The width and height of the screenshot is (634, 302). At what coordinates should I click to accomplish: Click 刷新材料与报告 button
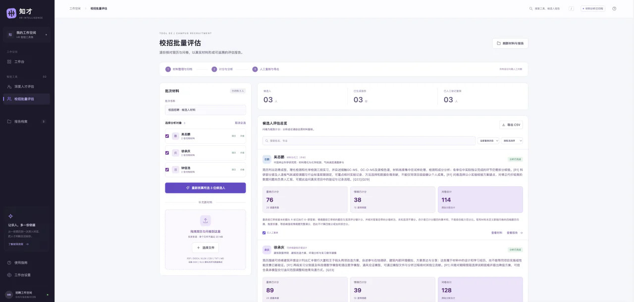(x=510, y=43)
